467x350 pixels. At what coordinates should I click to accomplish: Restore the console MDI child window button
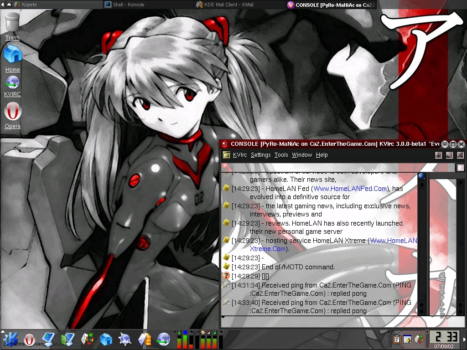click(x=449, y=155)
